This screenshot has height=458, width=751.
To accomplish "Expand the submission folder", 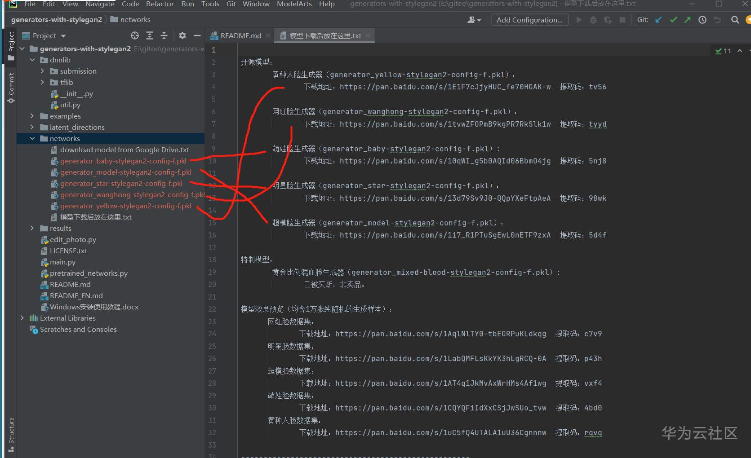I will tap(42, 71).
